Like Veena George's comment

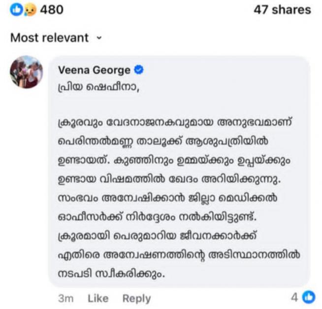(97, 298)
